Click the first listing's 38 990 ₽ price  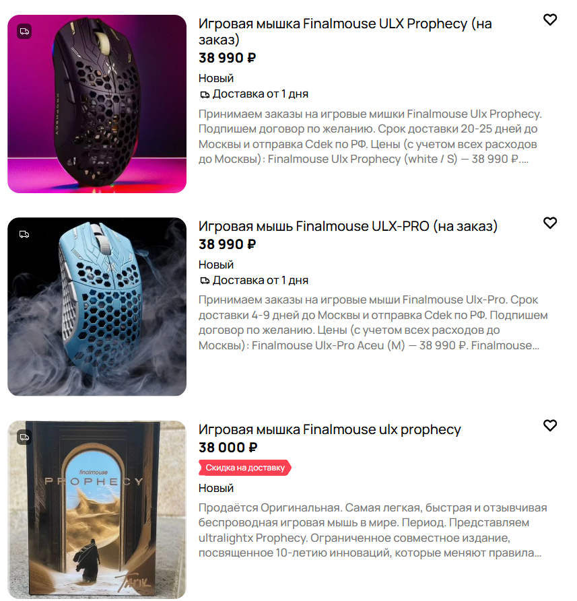tap(228, 58)
